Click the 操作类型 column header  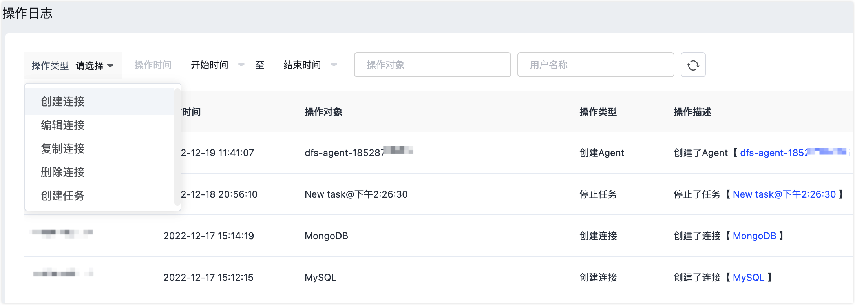(x=598, y=112)
